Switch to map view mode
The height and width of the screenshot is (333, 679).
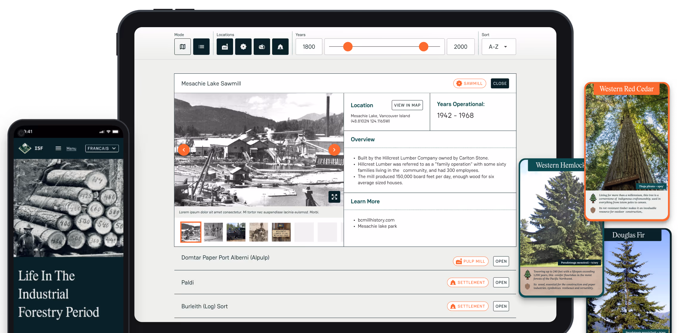pyautogui.click(x=182, y=47)
